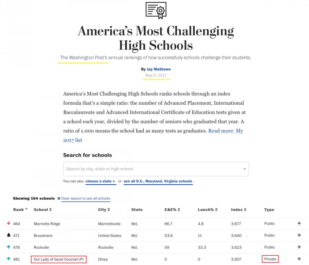Expand the Broadneck row with plus

click(x=299, y=235)
